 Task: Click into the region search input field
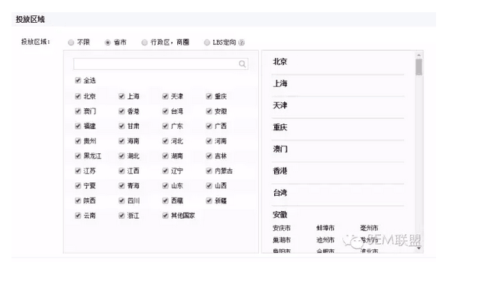click(x=160, y=64)
